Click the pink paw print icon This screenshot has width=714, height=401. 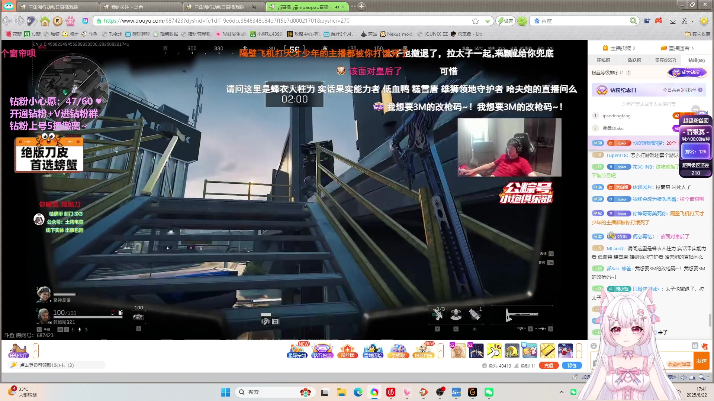pyautogui.click(x=70, y=21)
